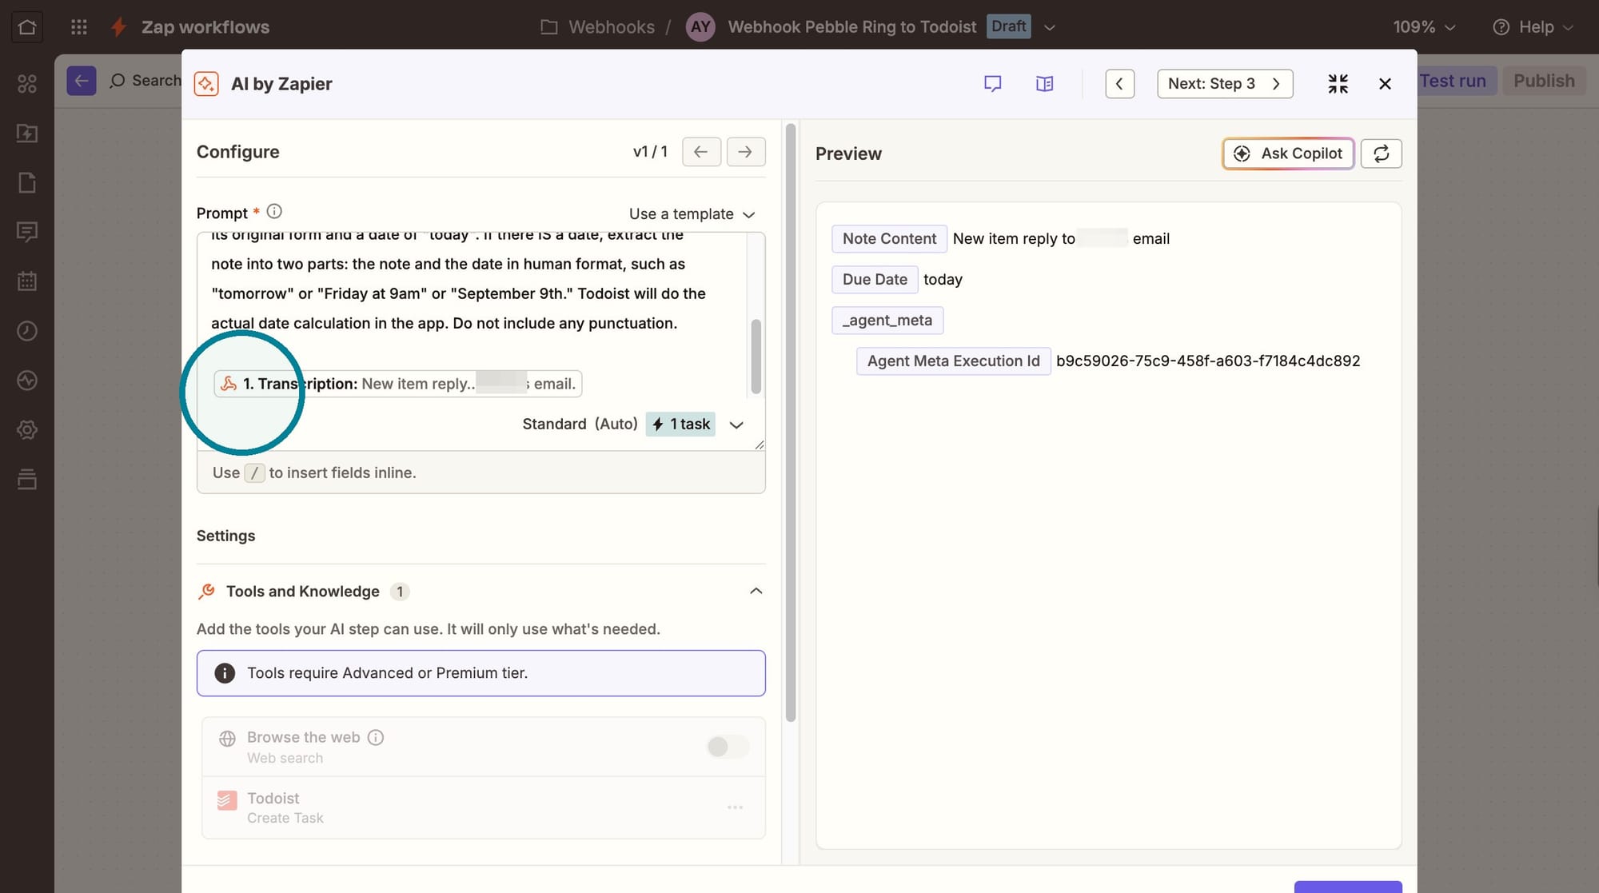Open the Zap import sidebar icon
This screenshot has height=893, width=1599.
coord(27,133)
